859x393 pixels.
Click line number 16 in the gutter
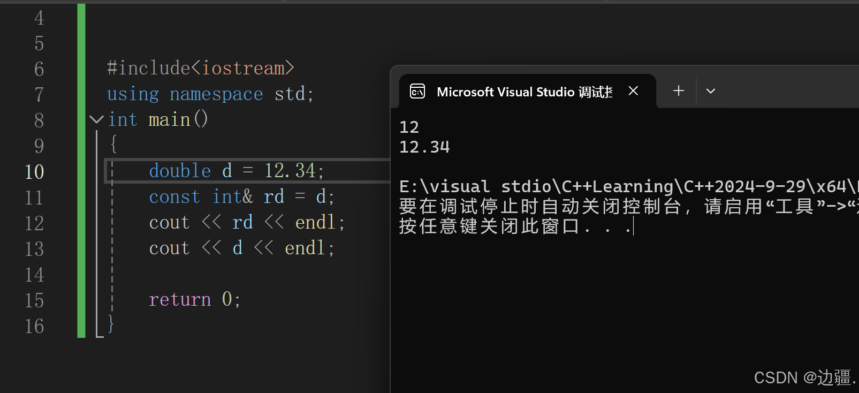coord(35,326)
